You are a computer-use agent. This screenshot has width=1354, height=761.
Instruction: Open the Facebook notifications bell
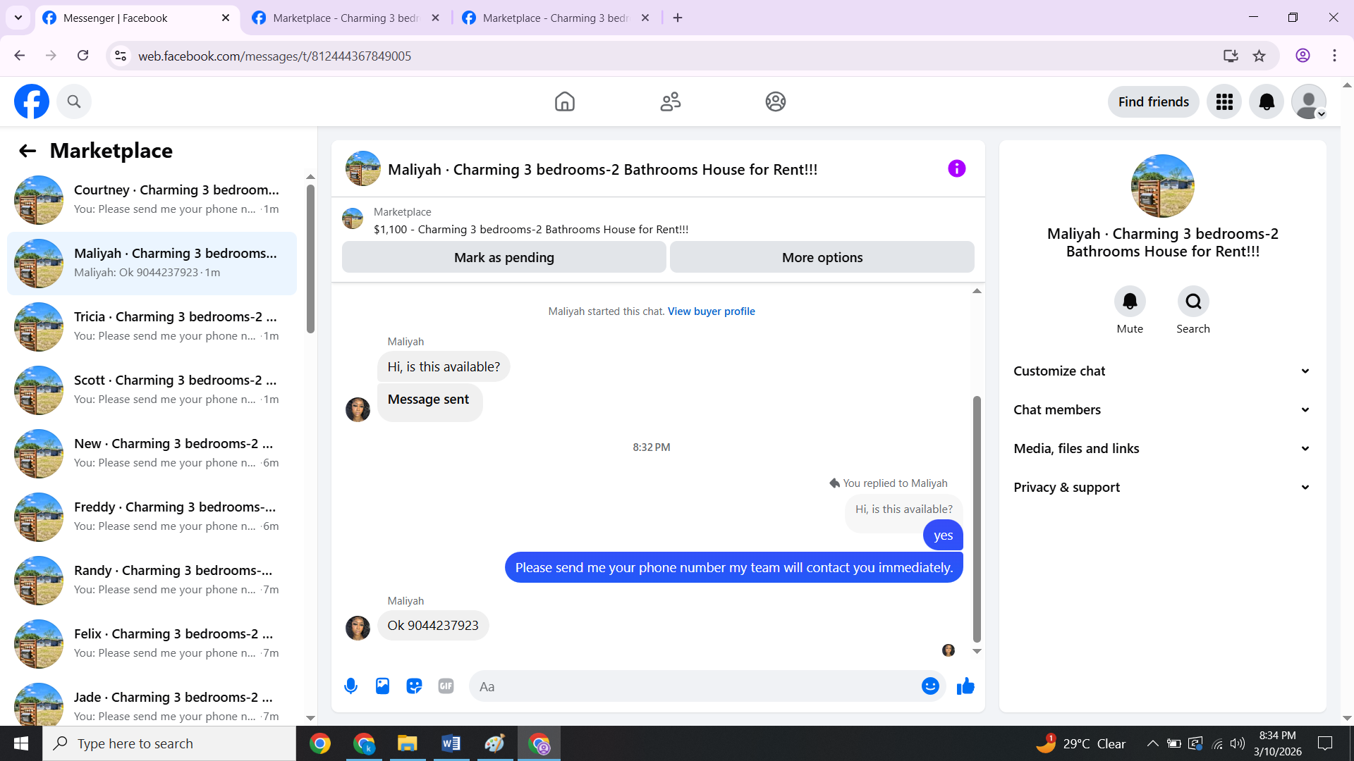pyautogui.click(x=1267, y=102)
